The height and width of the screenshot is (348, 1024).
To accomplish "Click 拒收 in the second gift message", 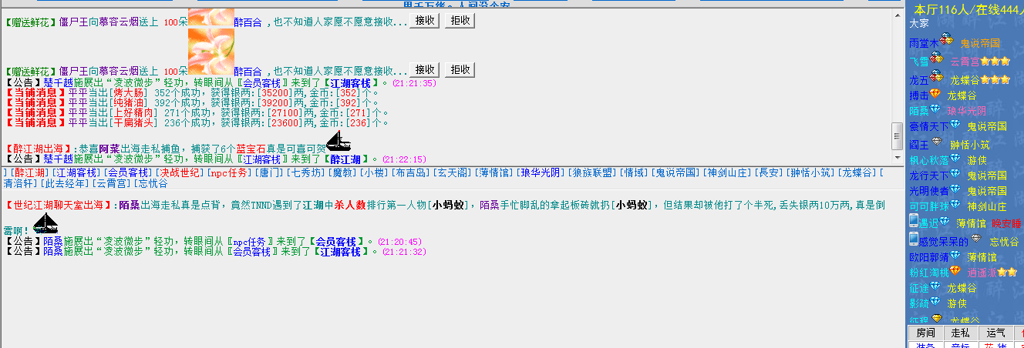I will [460, 69].
